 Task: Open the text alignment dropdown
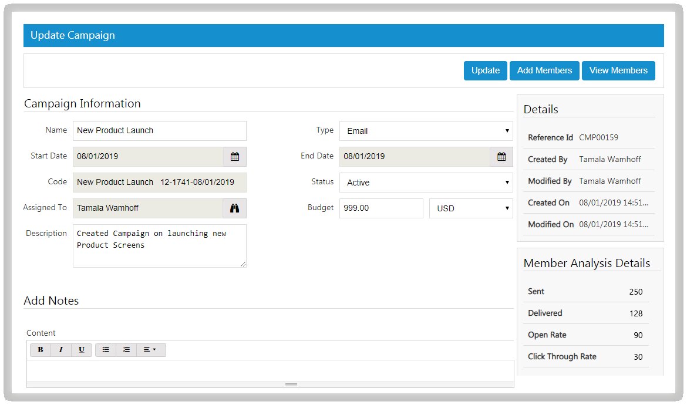tap(150, 350)
